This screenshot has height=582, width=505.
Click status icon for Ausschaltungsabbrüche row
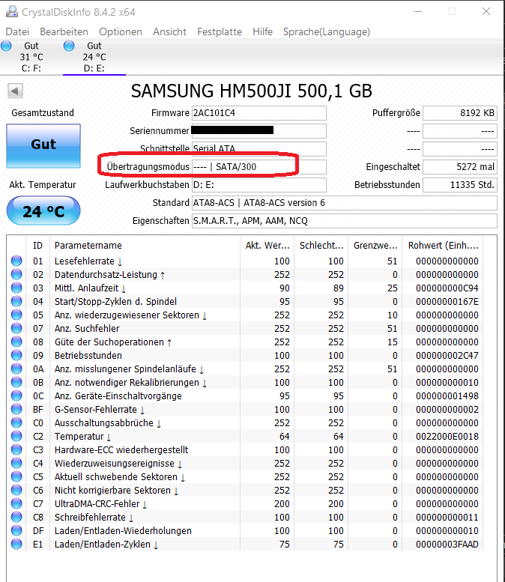(x=16, y=422)
